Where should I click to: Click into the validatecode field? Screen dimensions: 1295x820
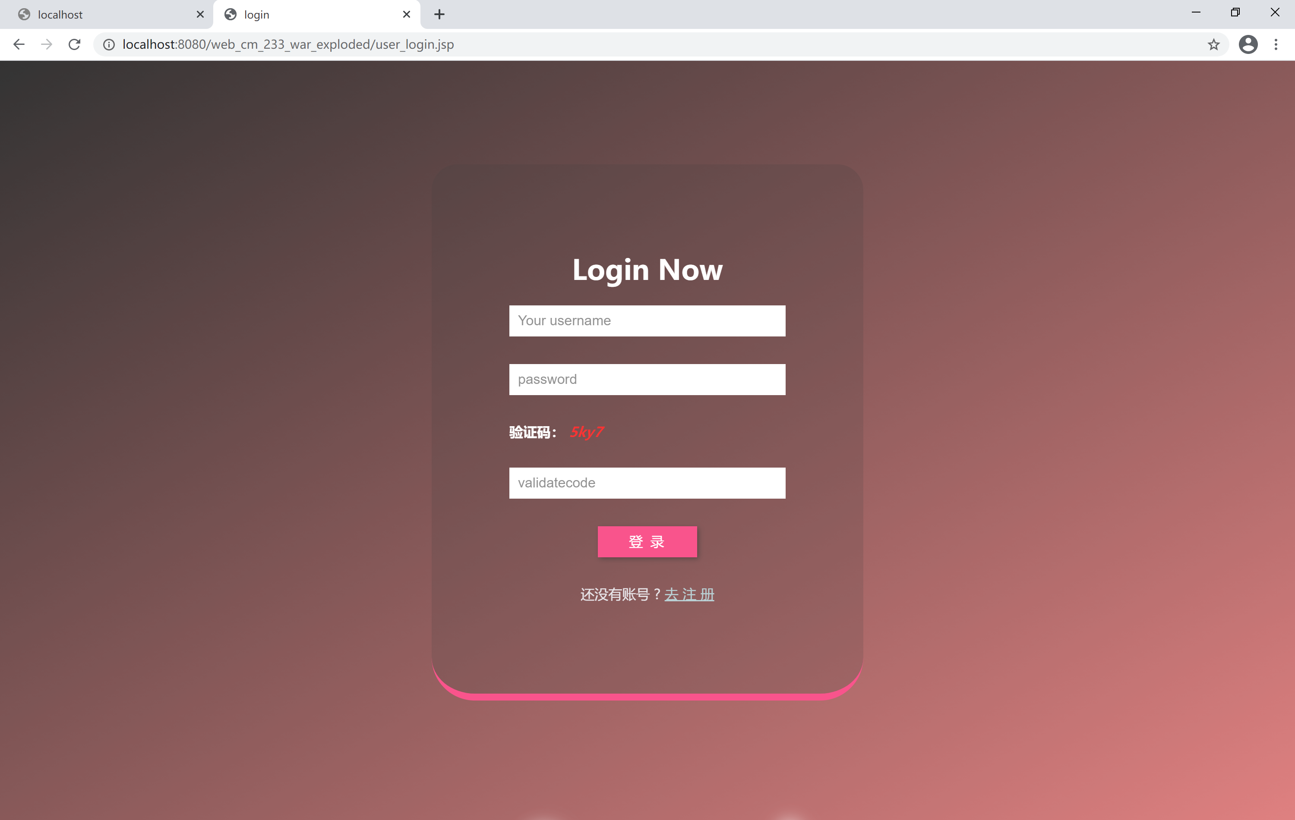point(647,483)
